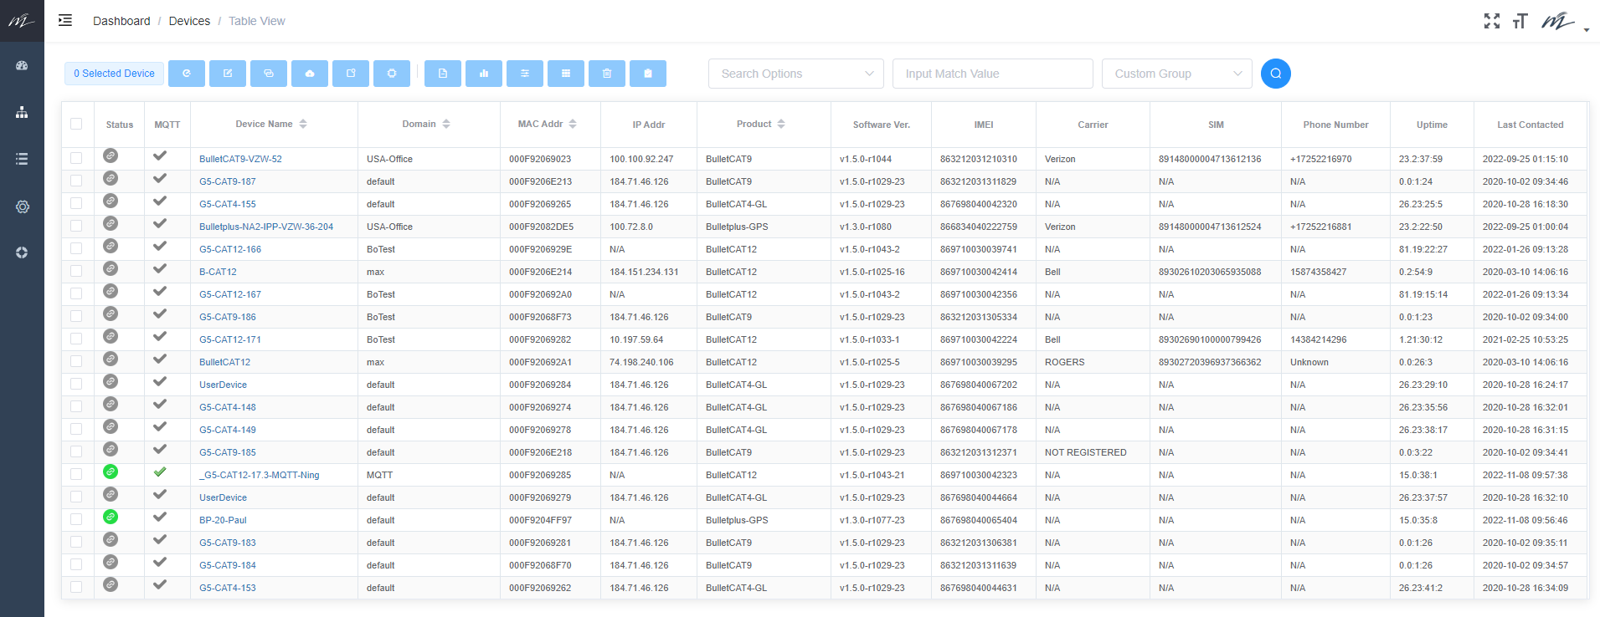
Task: Click the cloud upload toolbar button
Action: coord(310,74)
